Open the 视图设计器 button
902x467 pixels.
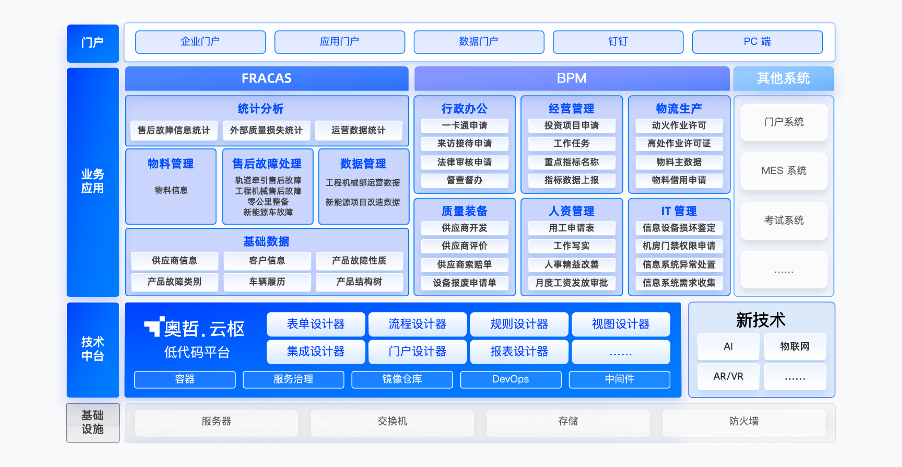click(621, 324)
